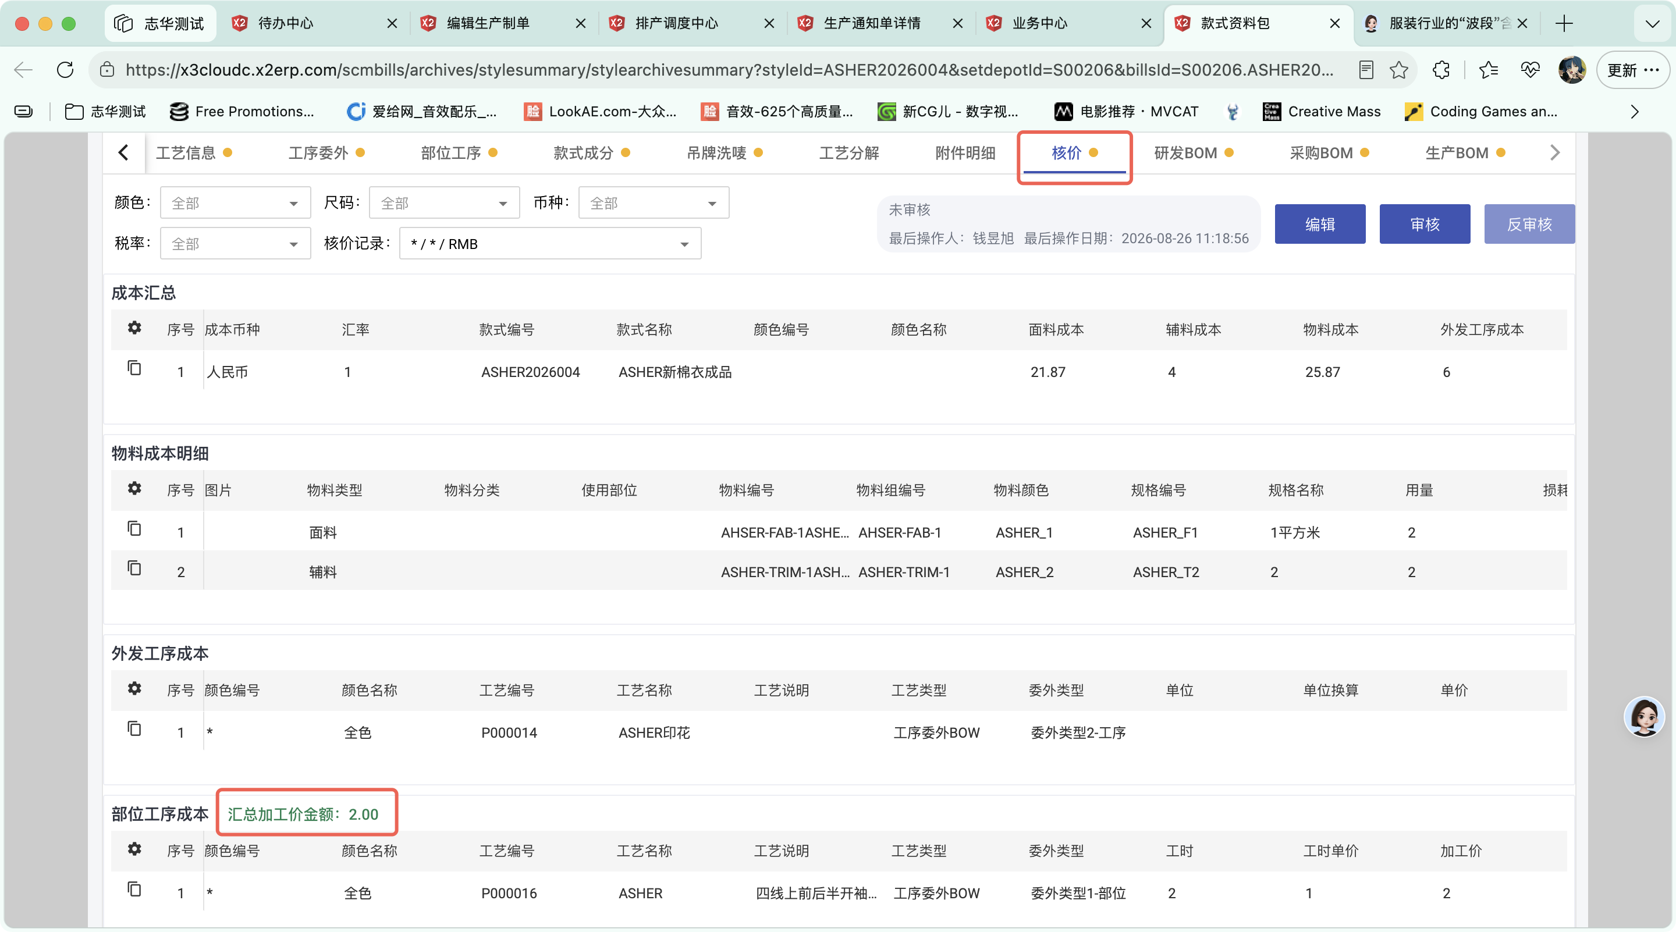The image size is (1676, 932).
Task: Open settings gear in 外发工序成本 table header
Action: [134, 689]
